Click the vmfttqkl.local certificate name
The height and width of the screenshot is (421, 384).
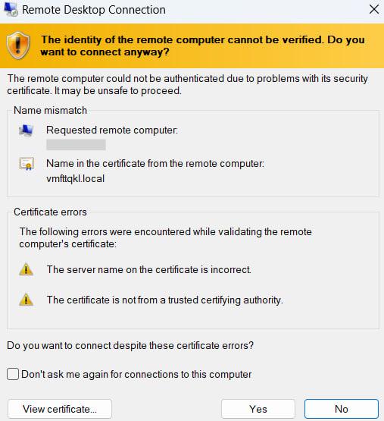pos(75,179)
